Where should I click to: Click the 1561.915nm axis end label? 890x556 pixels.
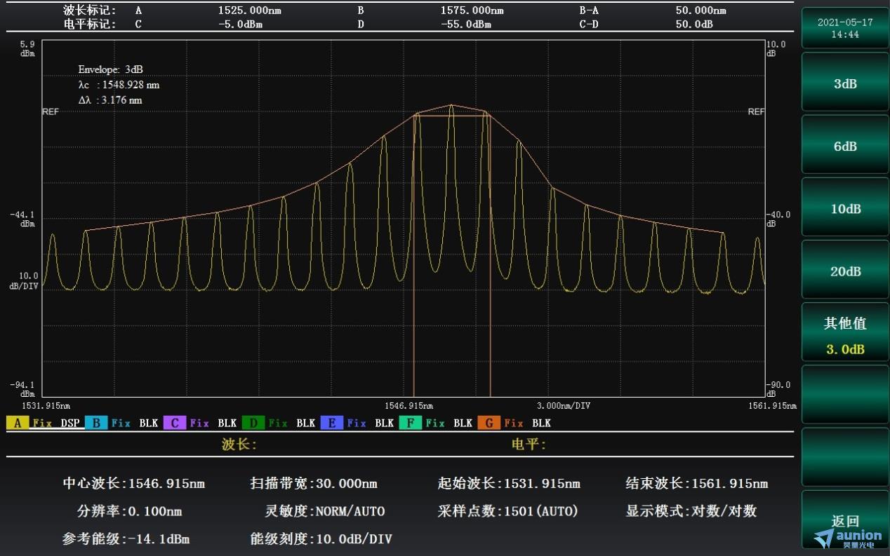click(x=772, y=405)
